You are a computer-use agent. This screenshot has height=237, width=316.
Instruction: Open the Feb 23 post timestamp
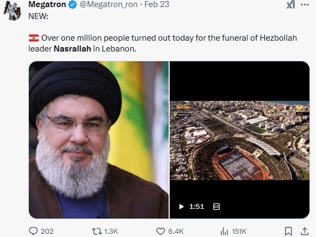click(x=157, y=4)
